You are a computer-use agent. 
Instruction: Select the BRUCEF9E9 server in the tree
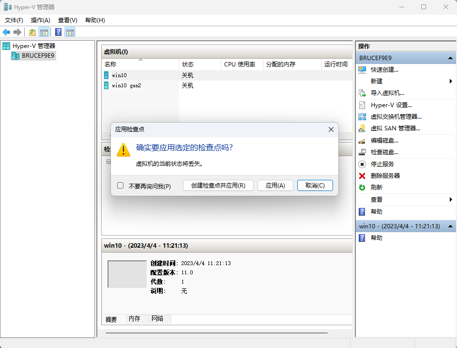click(x=38, y=56)
